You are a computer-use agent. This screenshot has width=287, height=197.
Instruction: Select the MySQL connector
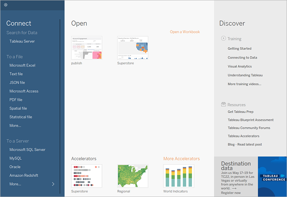15,158
